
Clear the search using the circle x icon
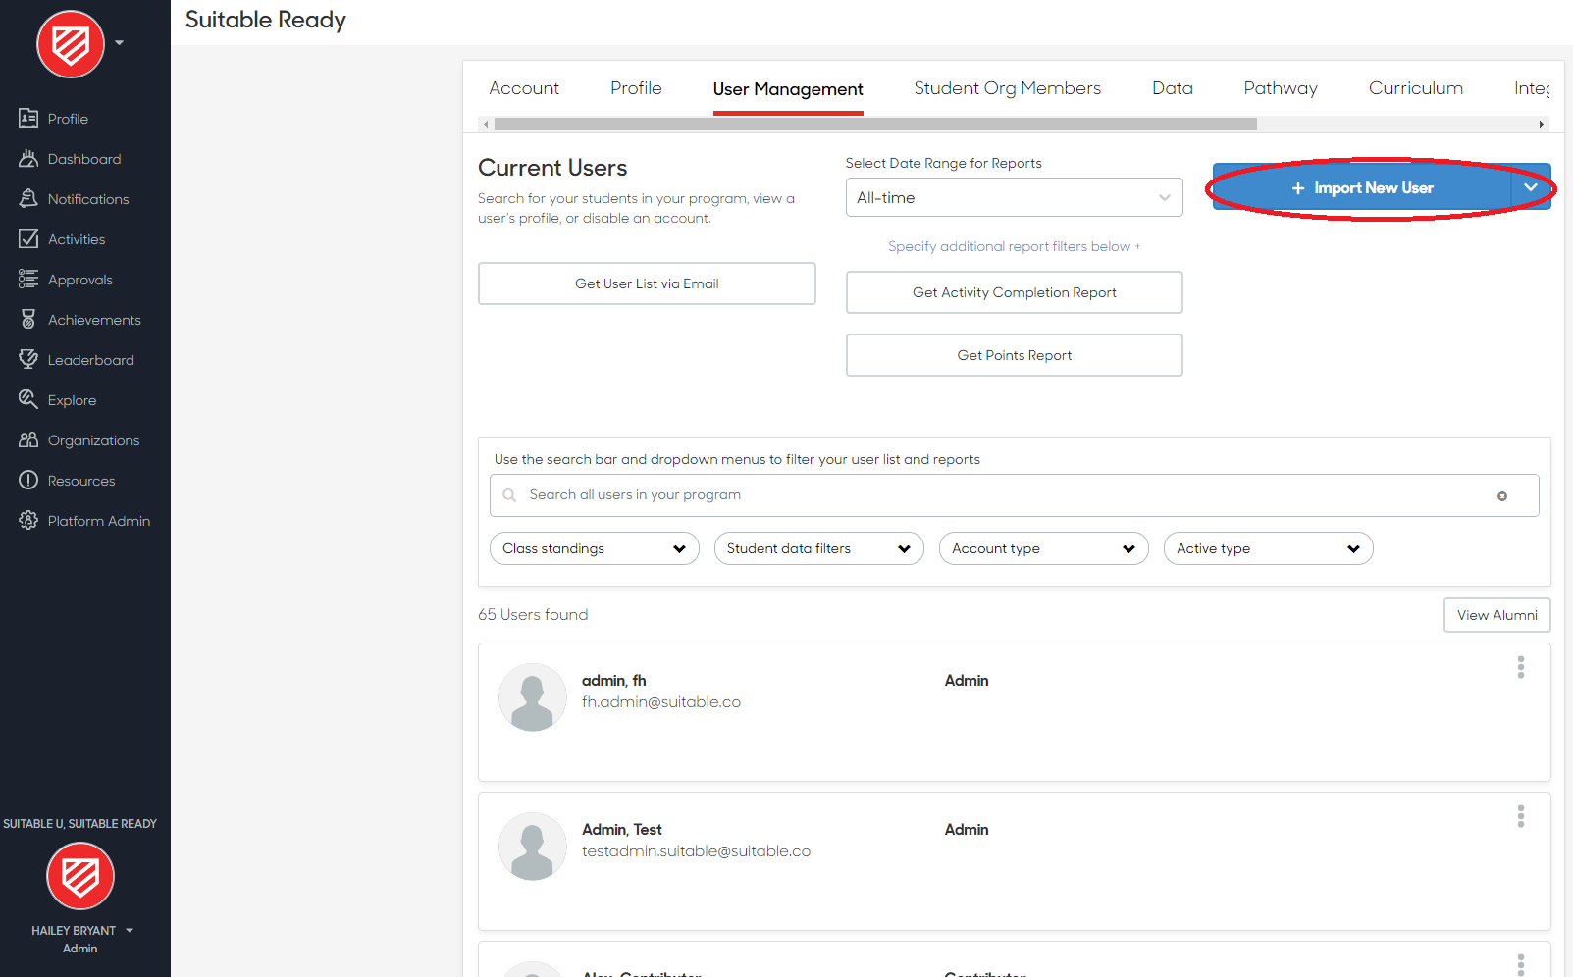(1502, 496)
